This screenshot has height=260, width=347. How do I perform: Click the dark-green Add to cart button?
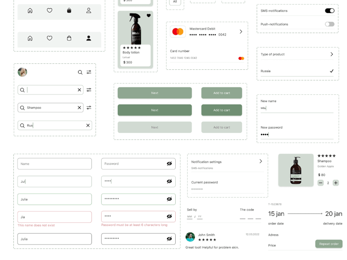point(222,110)
